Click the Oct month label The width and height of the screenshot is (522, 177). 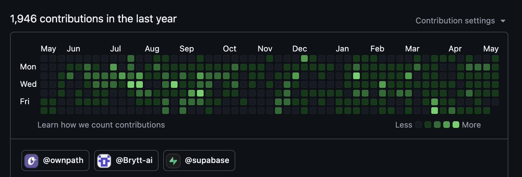230,48
